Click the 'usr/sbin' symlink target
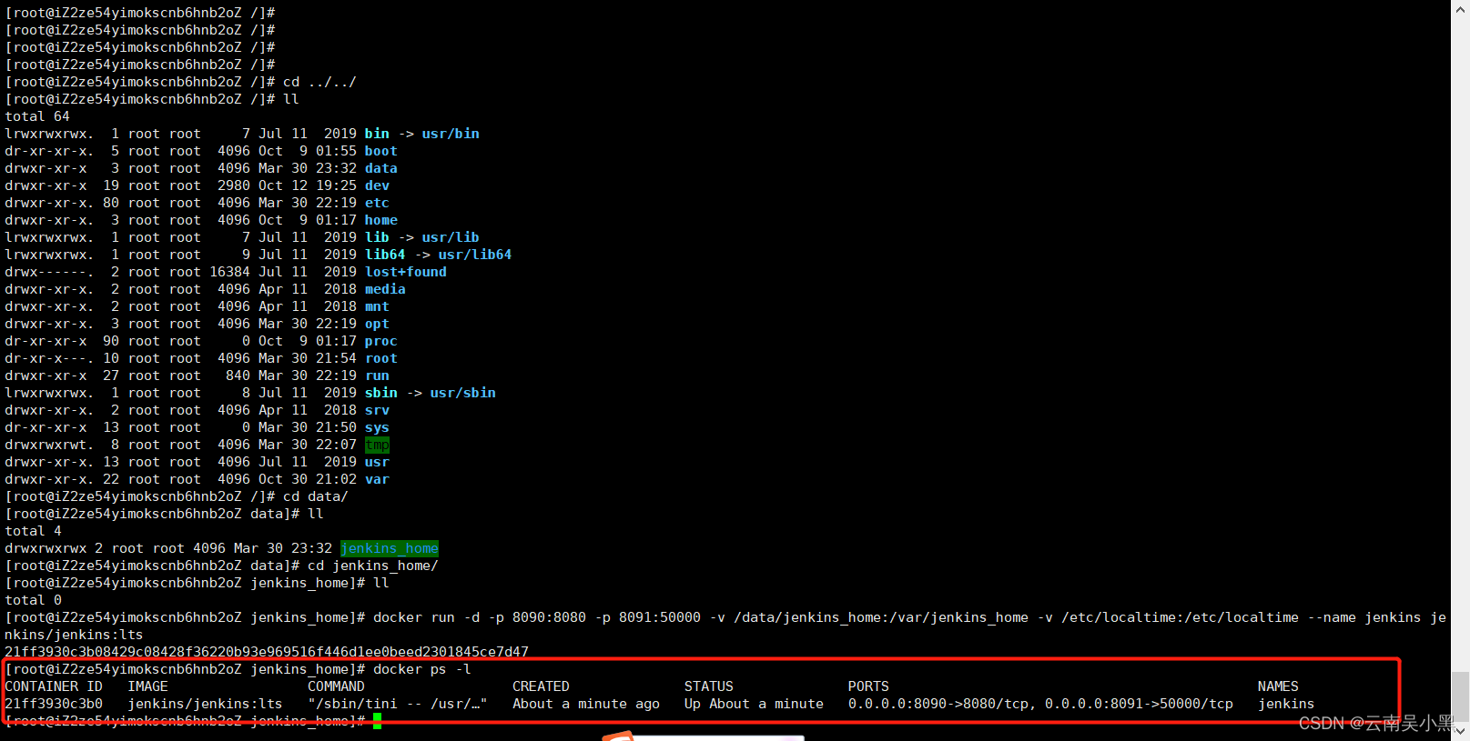 [x=463, y=393]
